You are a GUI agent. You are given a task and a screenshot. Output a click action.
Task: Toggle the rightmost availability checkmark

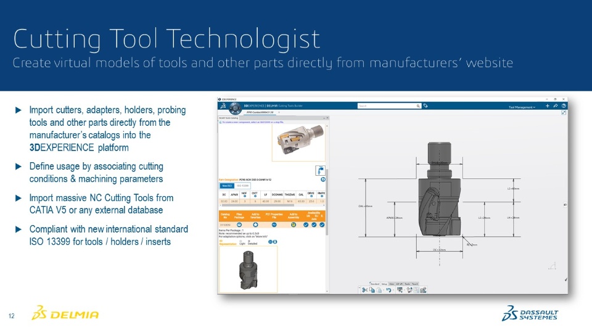click(322, 224)
